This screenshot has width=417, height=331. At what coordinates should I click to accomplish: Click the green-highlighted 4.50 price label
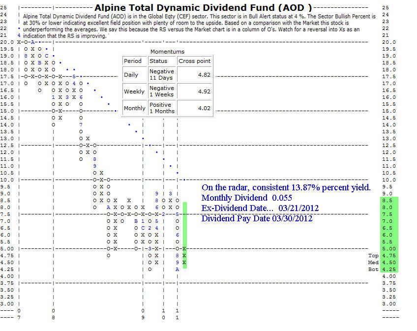(389, 263)
